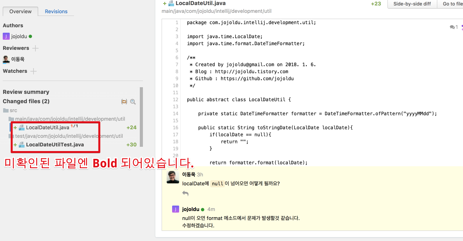Click the file path main/java/com/jojoldu/intellij/development/util
Image resolution: width=463 pixels, height=241 pixels.
click(217, 11)
